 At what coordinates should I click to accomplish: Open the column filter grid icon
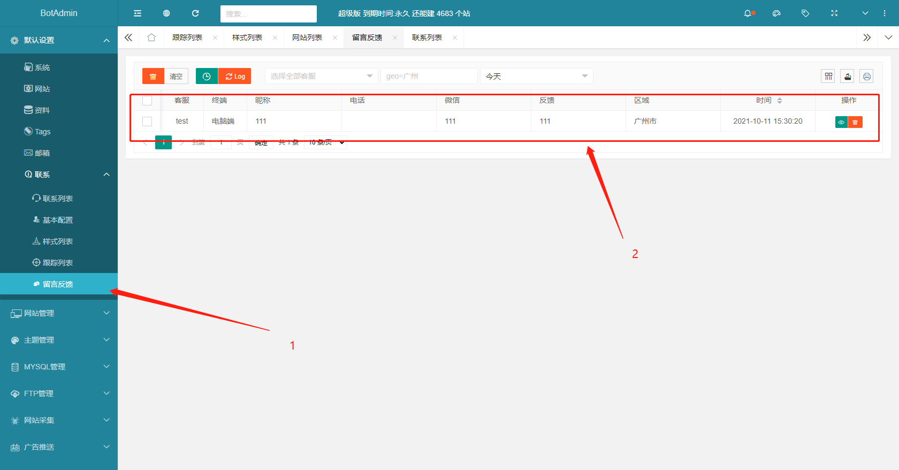click(828, 76)
